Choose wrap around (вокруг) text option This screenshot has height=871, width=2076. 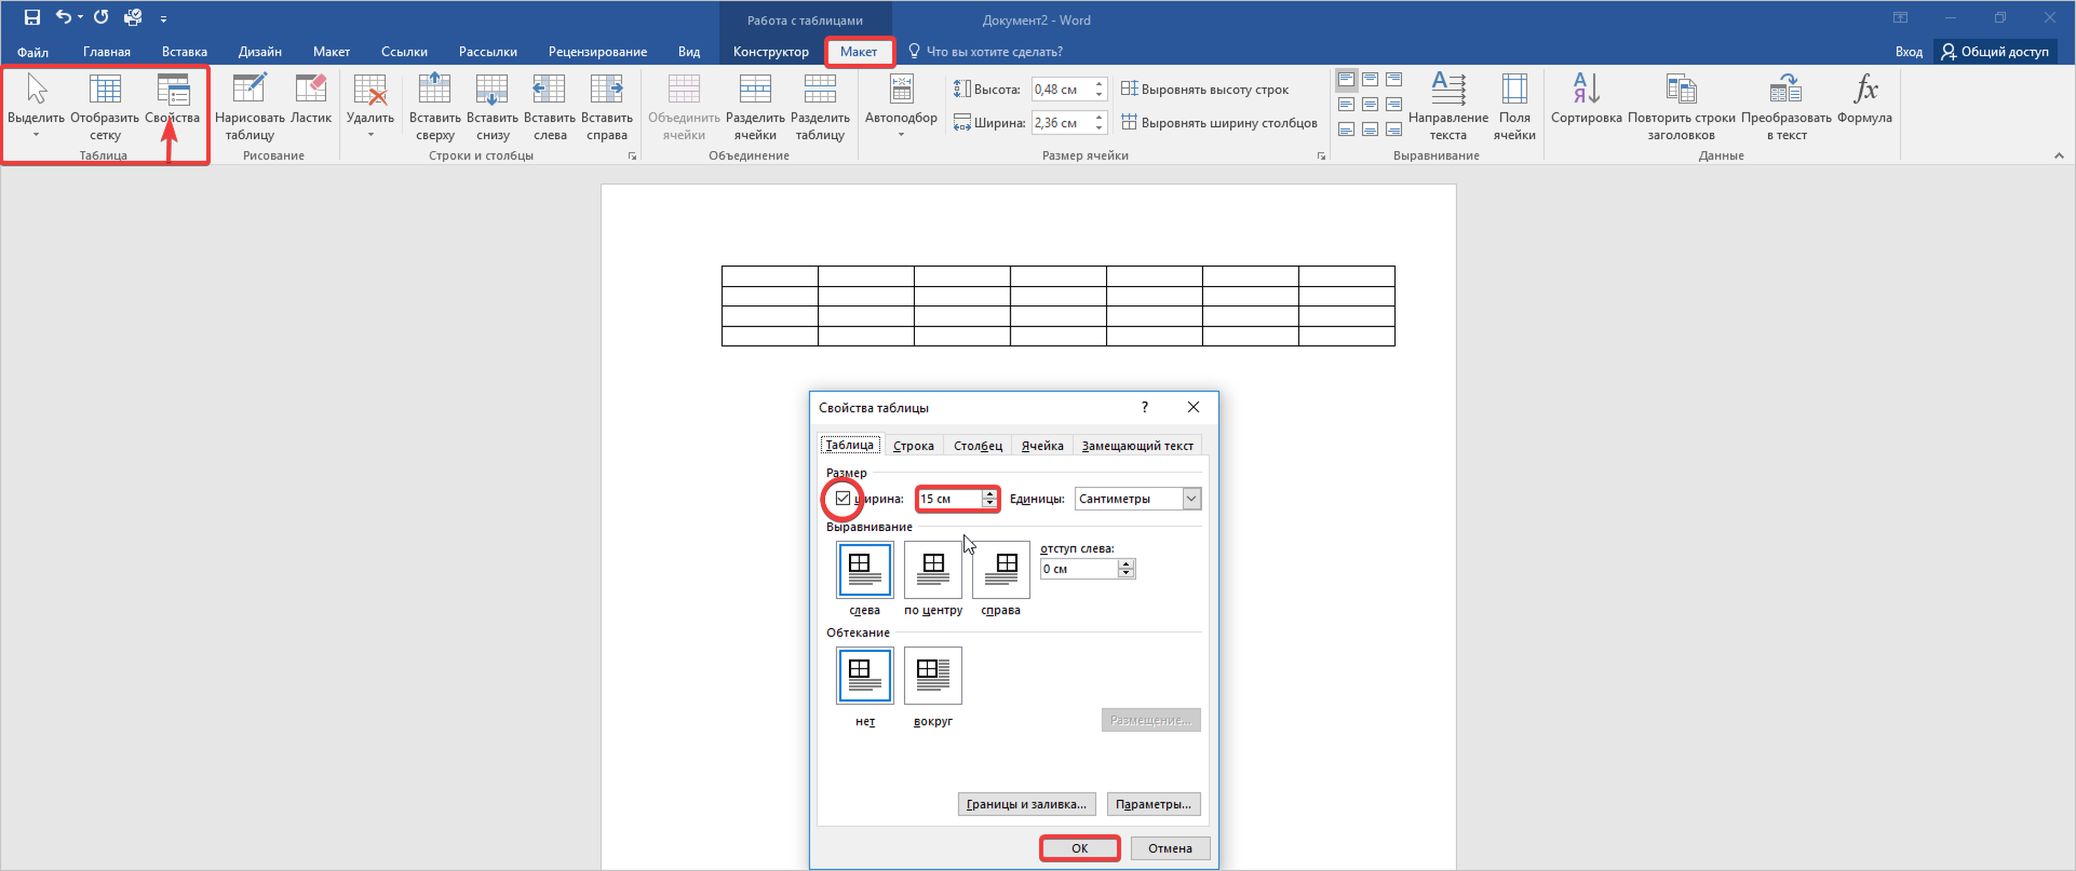pos(933,676)
